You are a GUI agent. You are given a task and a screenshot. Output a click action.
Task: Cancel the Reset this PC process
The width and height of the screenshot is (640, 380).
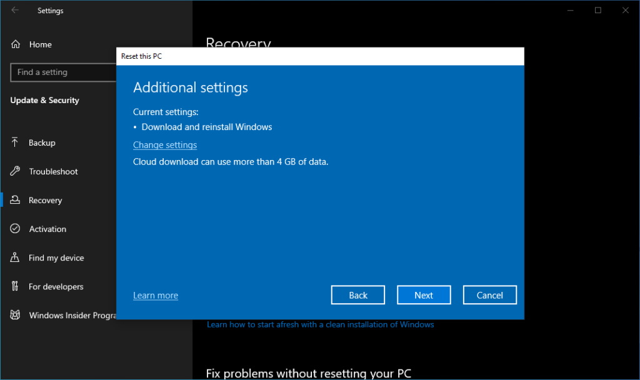[x=489, y=294]
